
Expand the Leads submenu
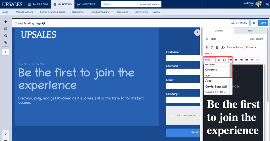click(x=7, y=12)
